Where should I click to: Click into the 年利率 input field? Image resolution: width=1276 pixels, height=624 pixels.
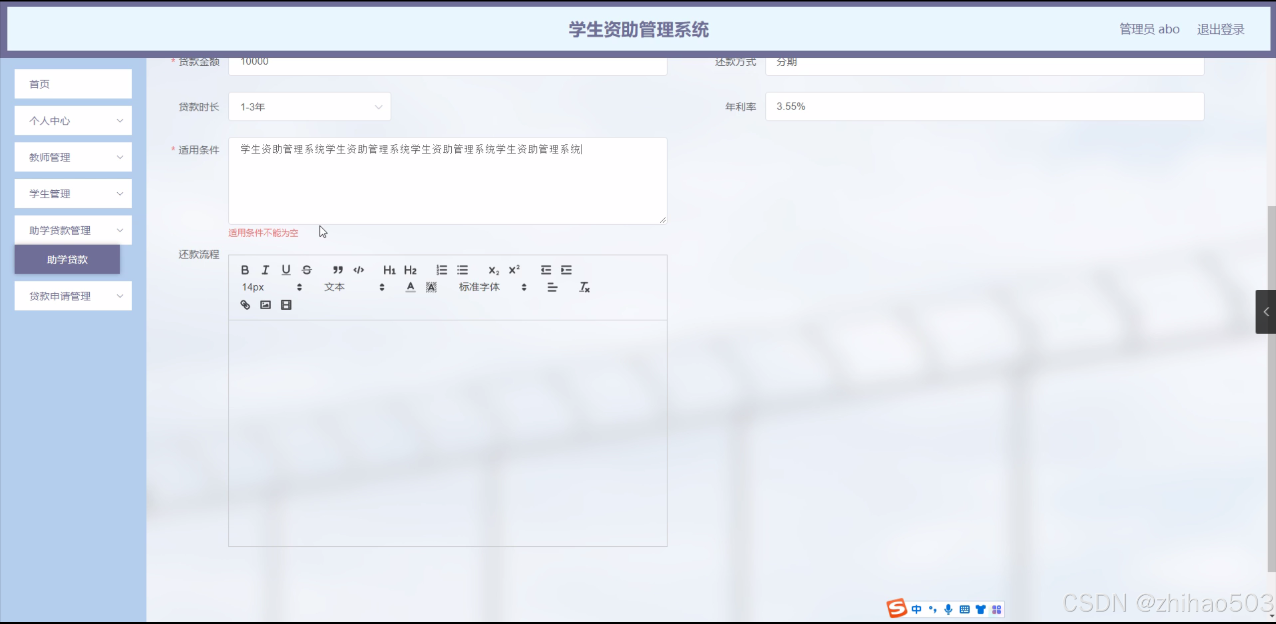[x=984, y=107]
